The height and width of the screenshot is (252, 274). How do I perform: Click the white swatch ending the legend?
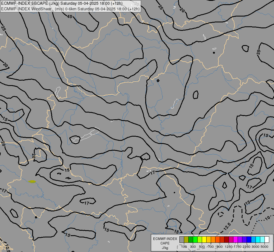click(267, 239)
